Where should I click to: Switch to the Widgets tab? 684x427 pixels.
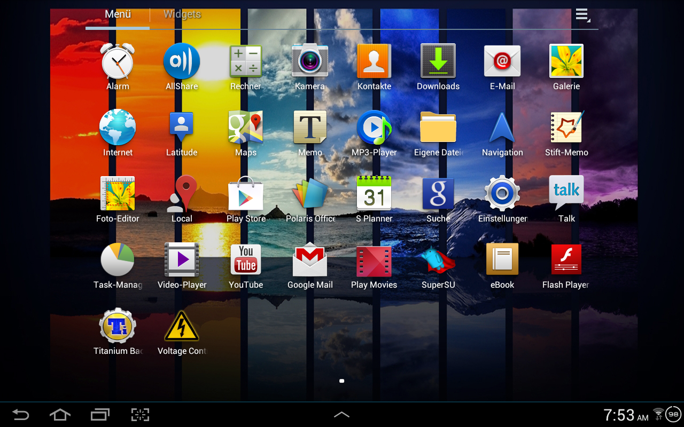[182, 14]
